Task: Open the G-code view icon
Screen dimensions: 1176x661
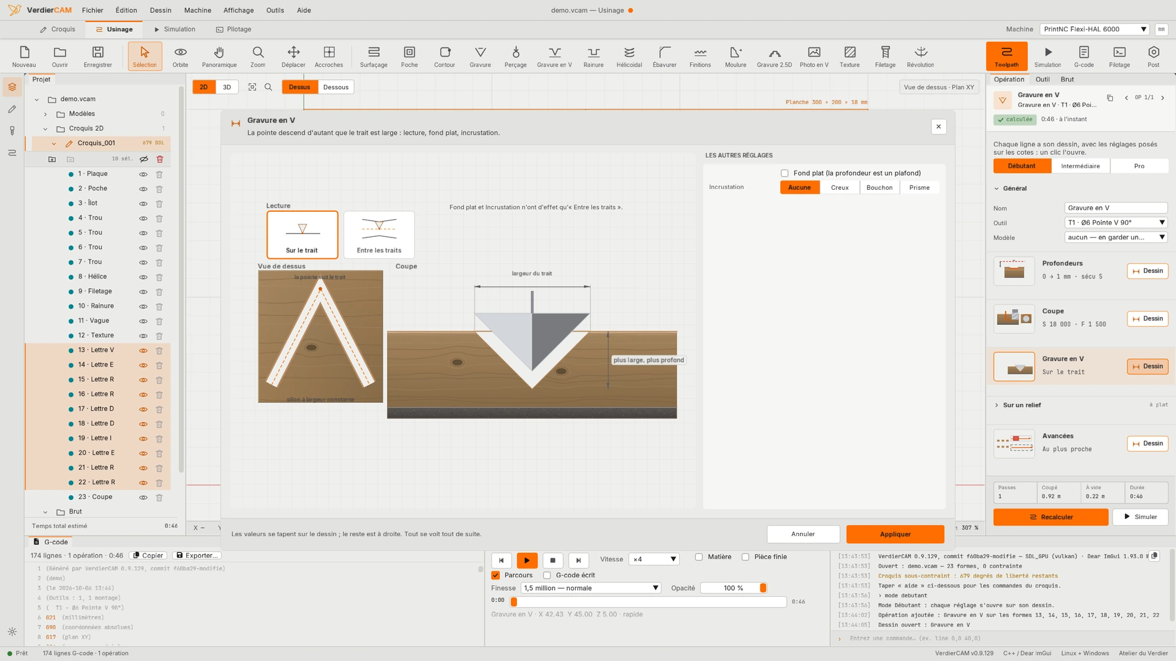Action: coord(1084,56)
